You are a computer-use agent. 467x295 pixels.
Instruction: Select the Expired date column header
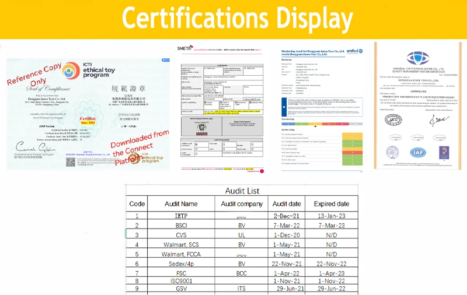point(332,203)
